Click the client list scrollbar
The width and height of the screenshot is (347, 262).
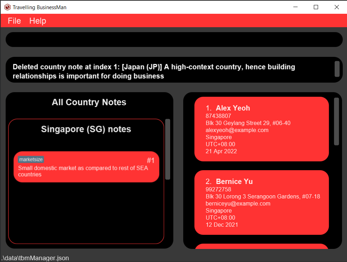(336, 121)
